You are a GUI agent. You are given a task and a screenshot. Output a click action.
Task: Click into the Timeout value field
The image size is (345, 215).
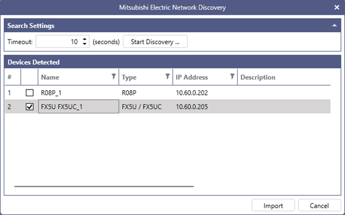click(x=59, y=42)
